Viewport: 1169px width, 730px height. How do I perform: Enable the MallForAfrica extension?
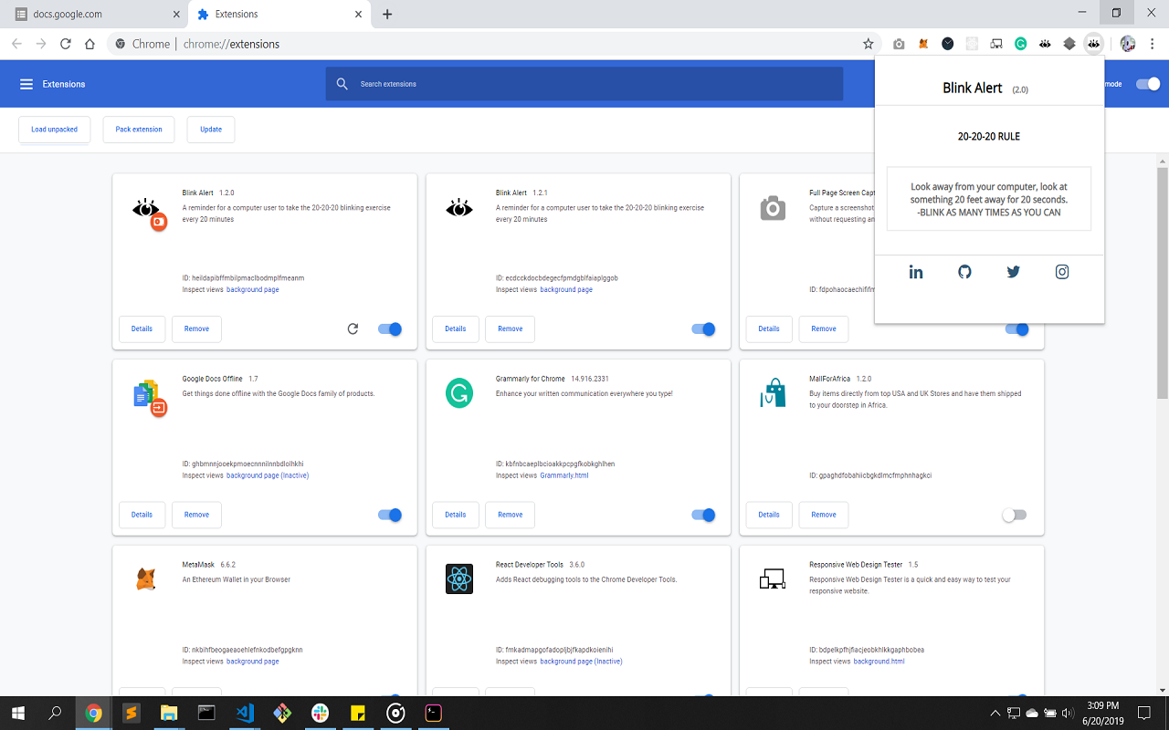pos(1014,515)
